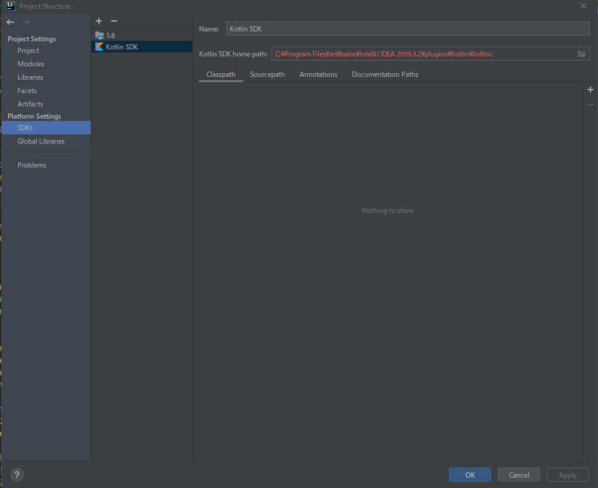Screen dimensions: 598x488
Task: Remove classpath entry with minus button
Action: click(x=590, y=105)
